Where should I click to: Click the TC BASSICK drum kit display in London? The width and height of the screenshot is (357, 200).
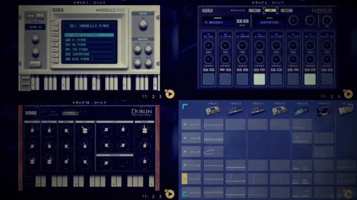click(x=218, y=22)
